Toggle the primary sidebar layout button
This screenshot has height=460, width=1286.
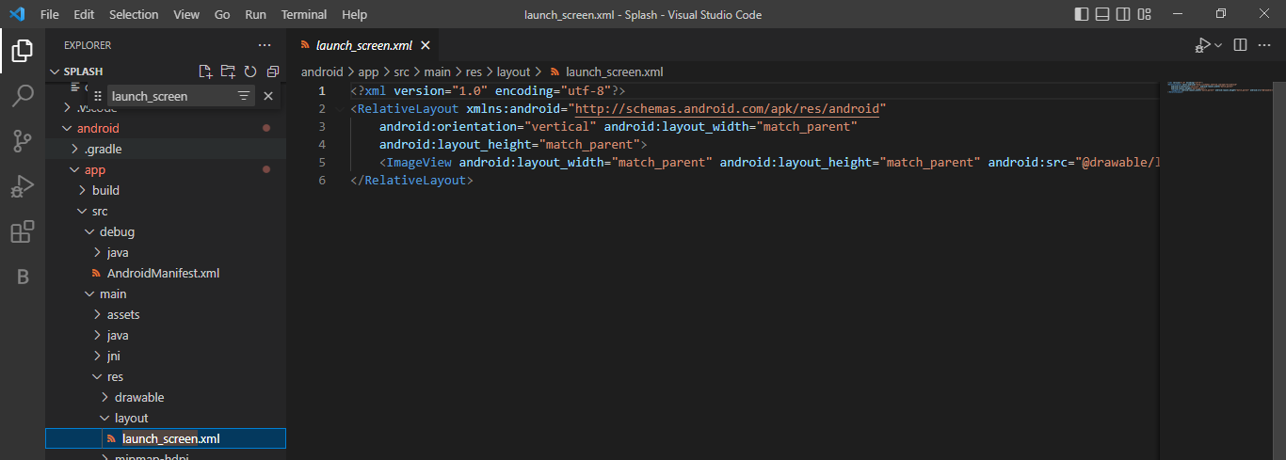point(1083,14)
